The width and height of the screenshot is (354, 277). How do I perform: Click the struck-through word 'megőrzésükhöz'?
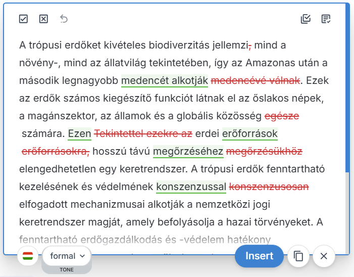(264, 152)
